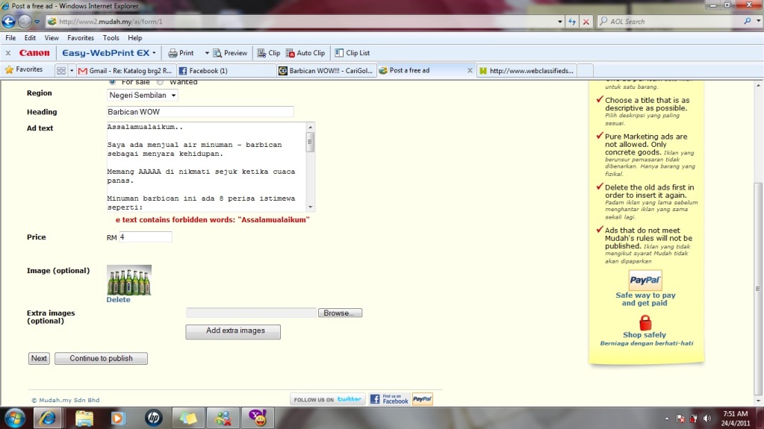Open the Edit menu
Image resolution: width=764 pixels, height=429 pixels.
[30, 38]
